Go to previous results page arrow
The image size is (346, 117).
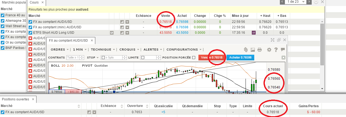point(282,2)
